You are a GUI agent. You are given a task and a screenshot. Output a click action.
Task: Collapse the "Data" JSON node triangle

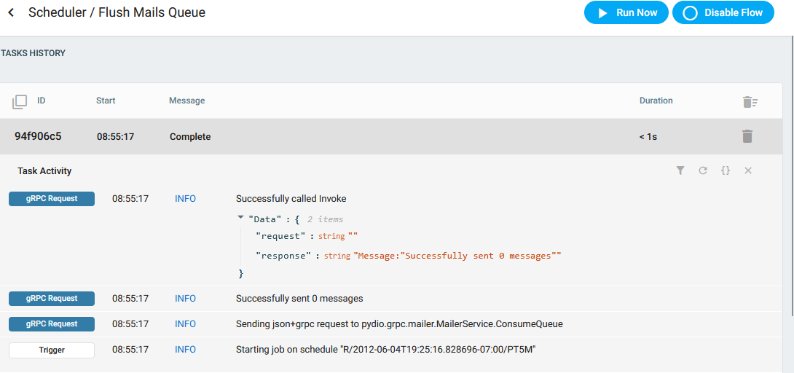pos(240,218)
